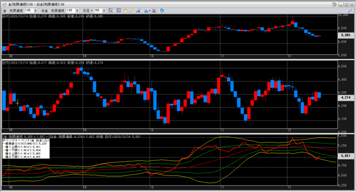The image size is (356, 192).
Task: Open the chart indicator dropdown arrow
Action: coord(149,10)
